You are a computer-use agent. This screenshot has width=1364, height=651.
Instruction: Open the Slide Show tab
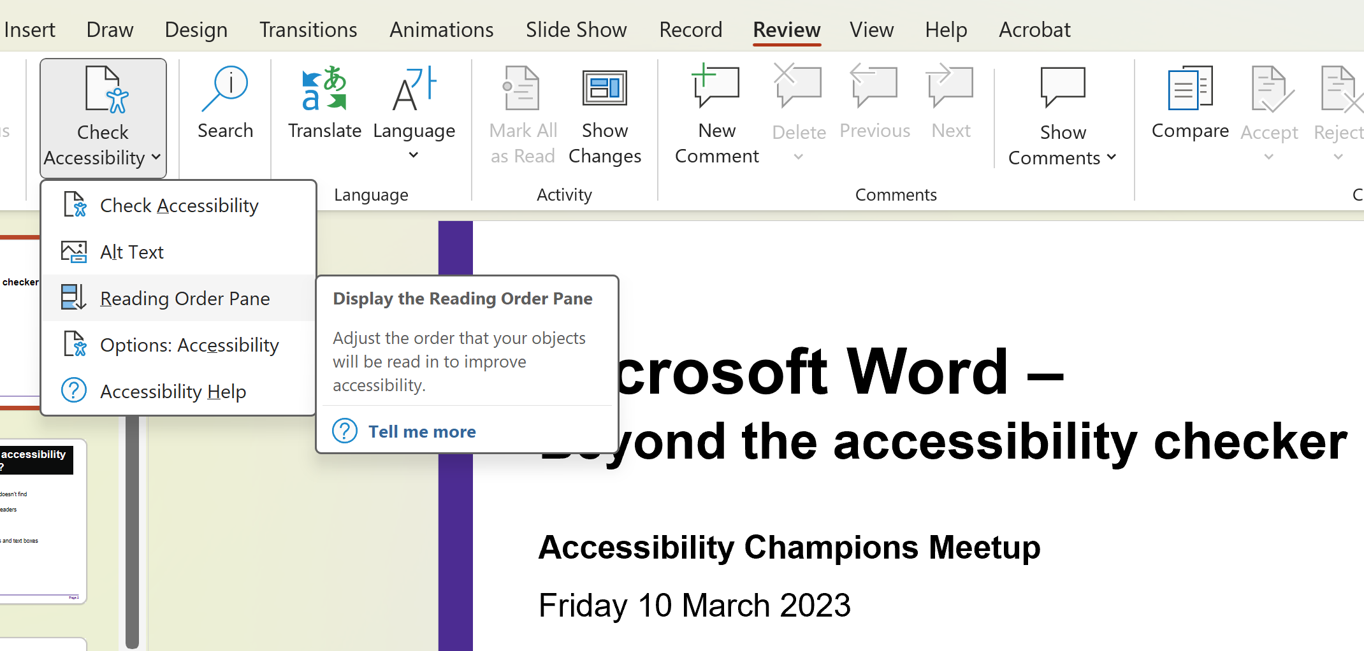click(x=576, y=30)
